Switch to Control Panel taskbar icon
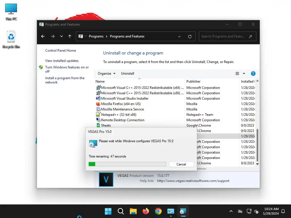 [x=171, y=211]
